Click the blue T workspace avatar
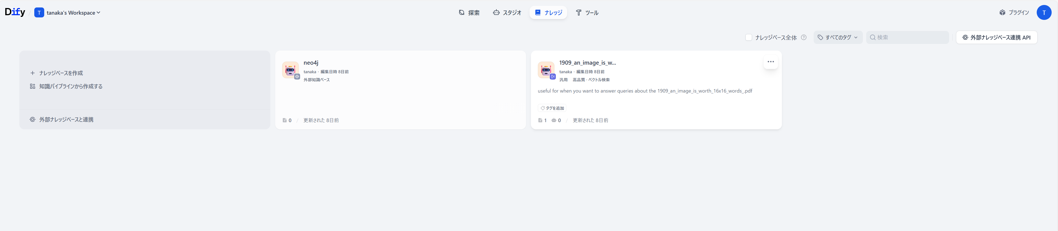 coord(39,13)
